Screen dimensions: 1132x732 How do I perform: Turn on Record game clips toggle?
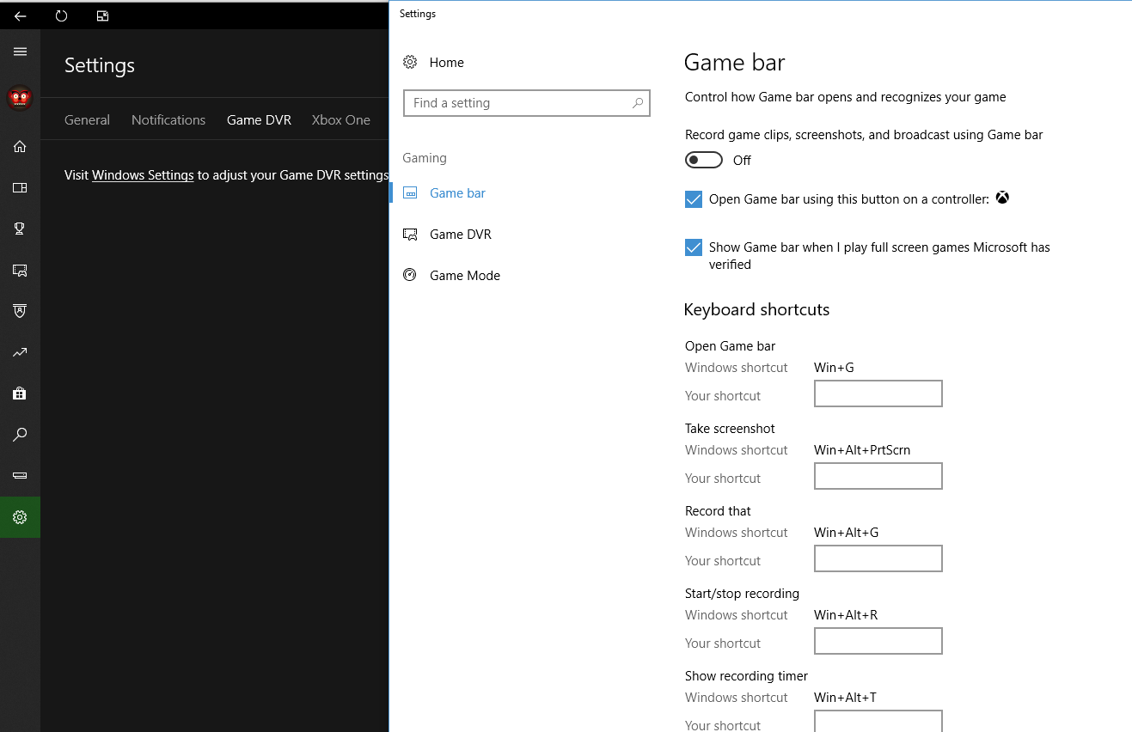click(703, 161)
